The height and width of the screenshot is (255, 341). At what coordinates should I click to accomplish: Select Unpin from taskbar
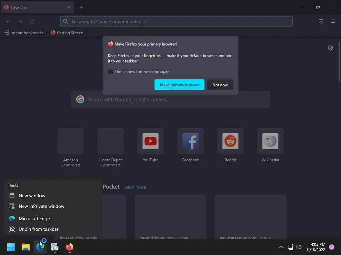click(x=53, y=229)
